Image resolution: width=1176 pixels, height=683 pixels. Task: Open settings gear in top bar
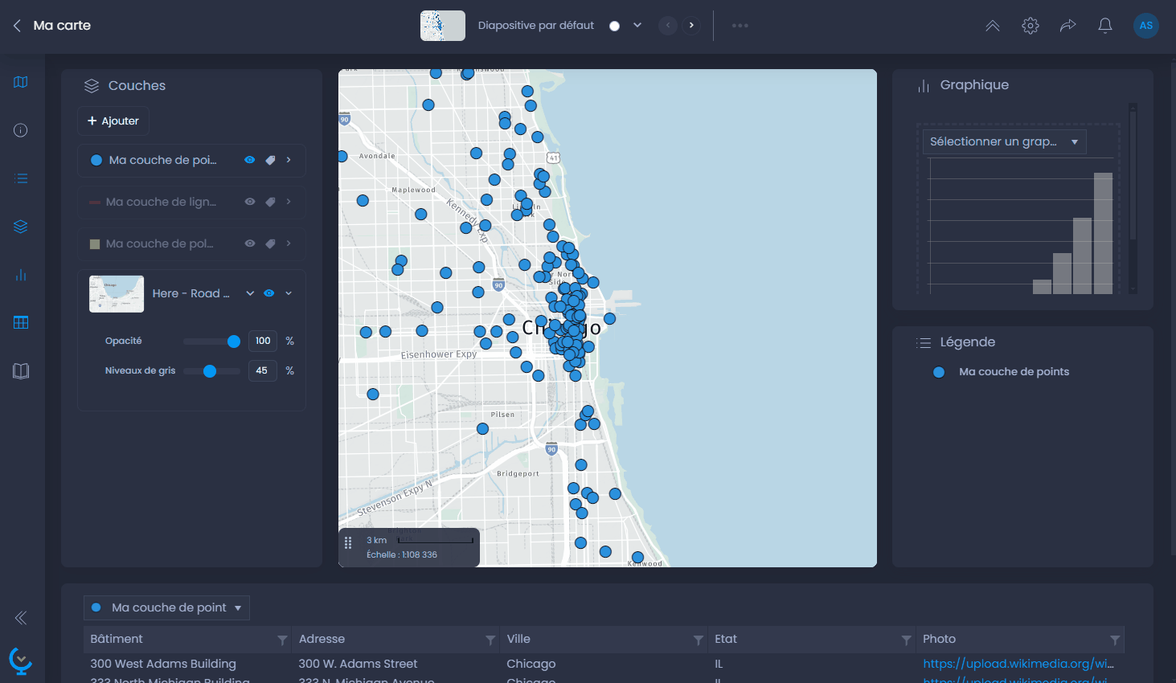point(1031,26)
